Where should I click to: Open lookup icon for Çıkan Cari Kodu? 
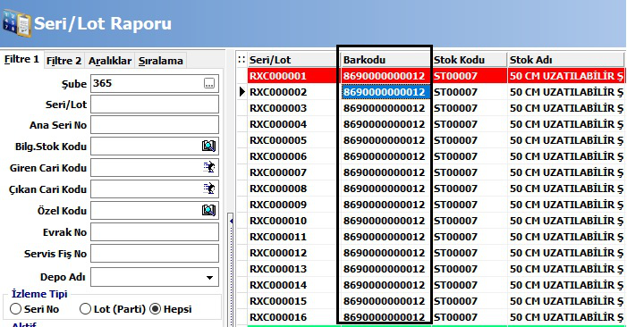click(208, 189)
